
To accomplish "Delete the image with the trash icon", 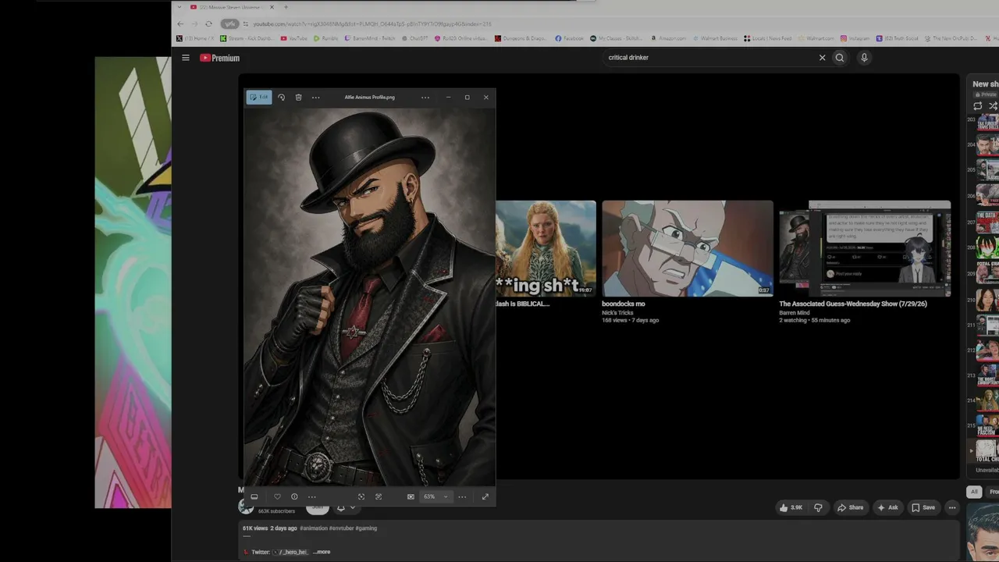I will tap(298, 98).
